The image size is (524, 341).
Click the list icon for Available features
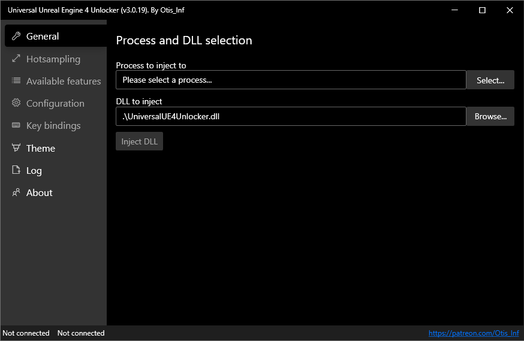coord(16,80)
